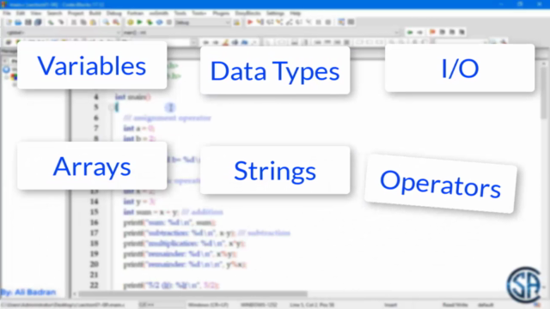Viewport: 550px width, 309px height.
Task: Start debugging with the red arrow icon
Action: coord(250,22)
